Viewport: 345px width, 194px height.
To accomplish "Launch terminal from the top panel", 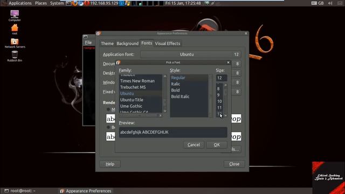I will tap(68, 3).
